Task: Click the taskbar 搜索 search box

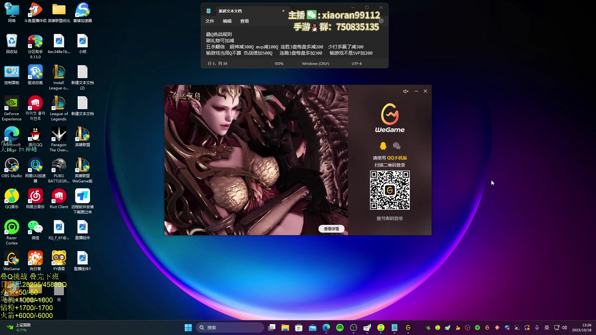Action: click(x=230, y=328)
